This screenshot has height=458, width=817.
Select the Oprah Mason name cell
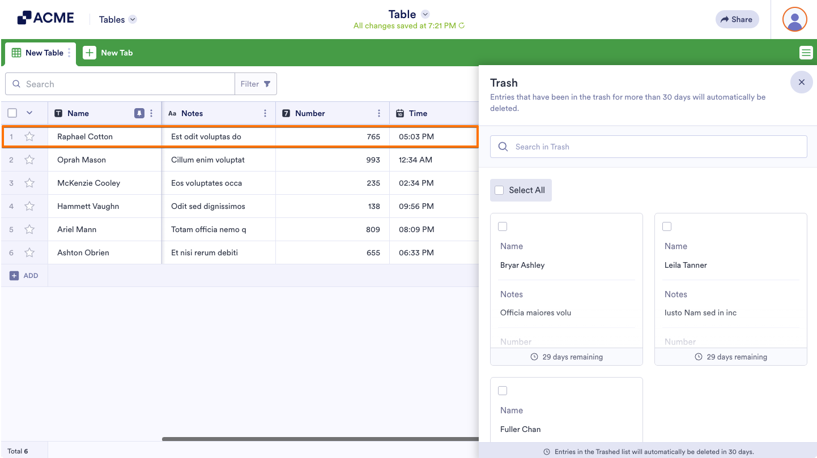[x=105, y=160]
